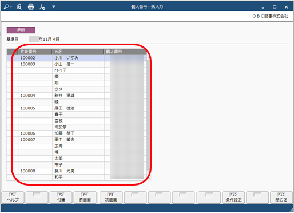
Task: Click the F5 次画面 button
Action: [x=111, y=198]
